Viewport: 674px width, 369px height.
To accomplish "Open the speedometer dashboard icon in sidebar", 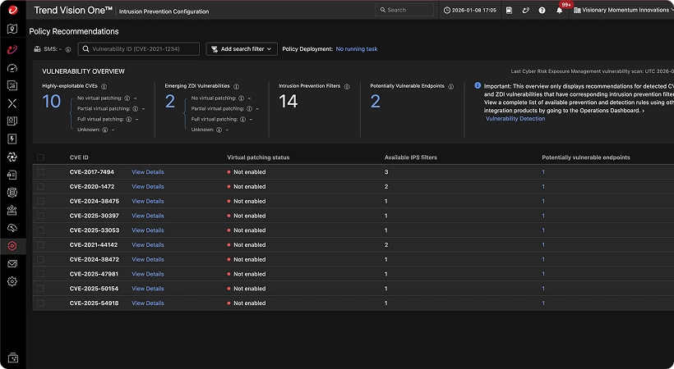I will [x=12, y=68].
